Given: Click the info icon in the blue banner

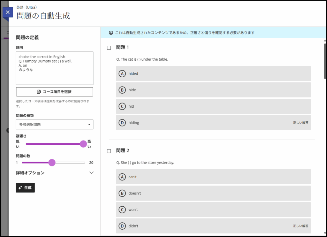Looking at the screenshot, I should coord(111,33).
